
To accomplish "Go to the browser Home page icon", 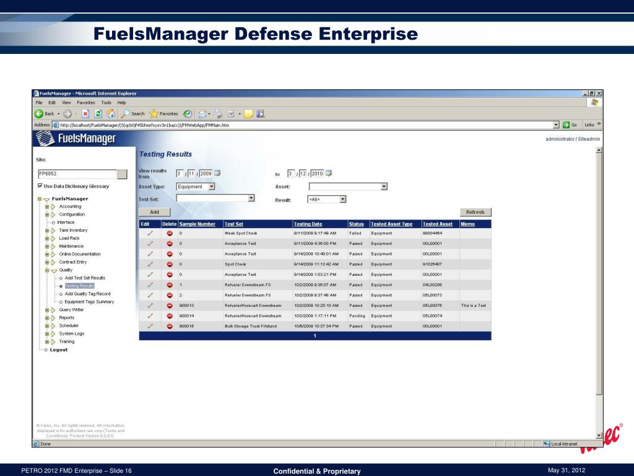I will [111, 114].
